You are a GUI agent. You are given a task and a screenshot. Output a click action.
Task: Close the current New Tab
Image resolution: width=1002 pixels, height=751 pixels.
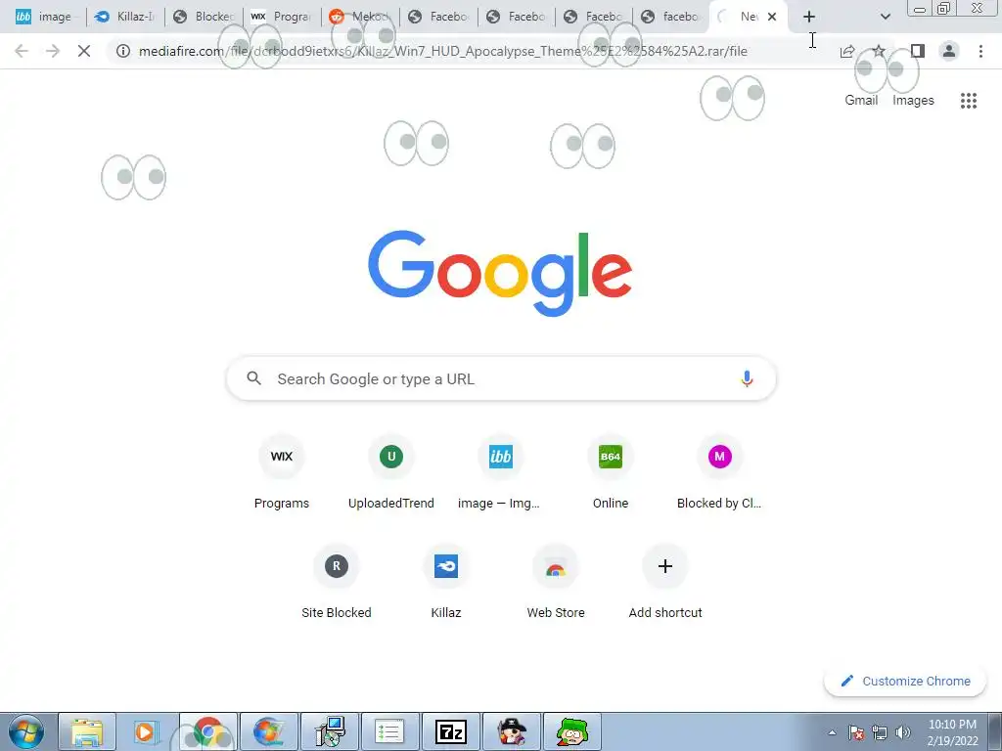pos(772,17)
